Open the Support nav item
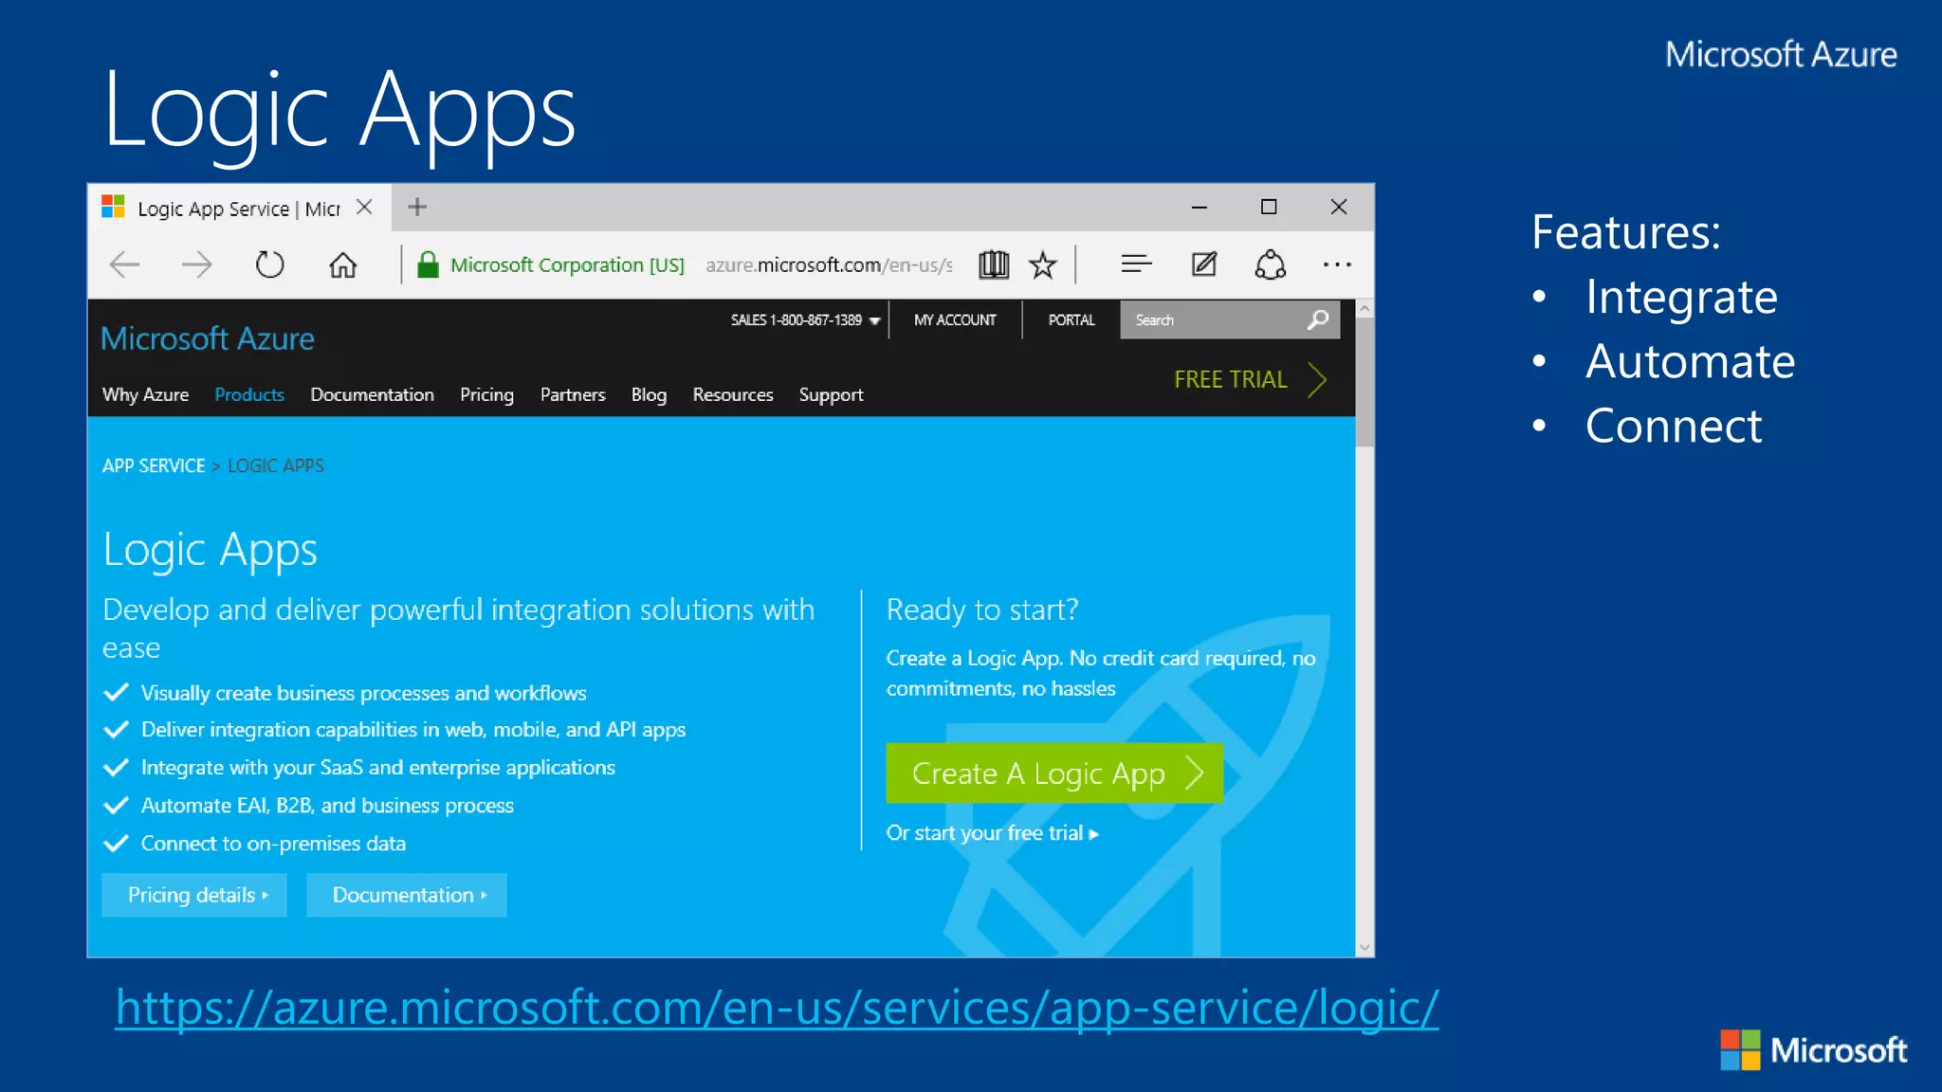 coord(831,394)
